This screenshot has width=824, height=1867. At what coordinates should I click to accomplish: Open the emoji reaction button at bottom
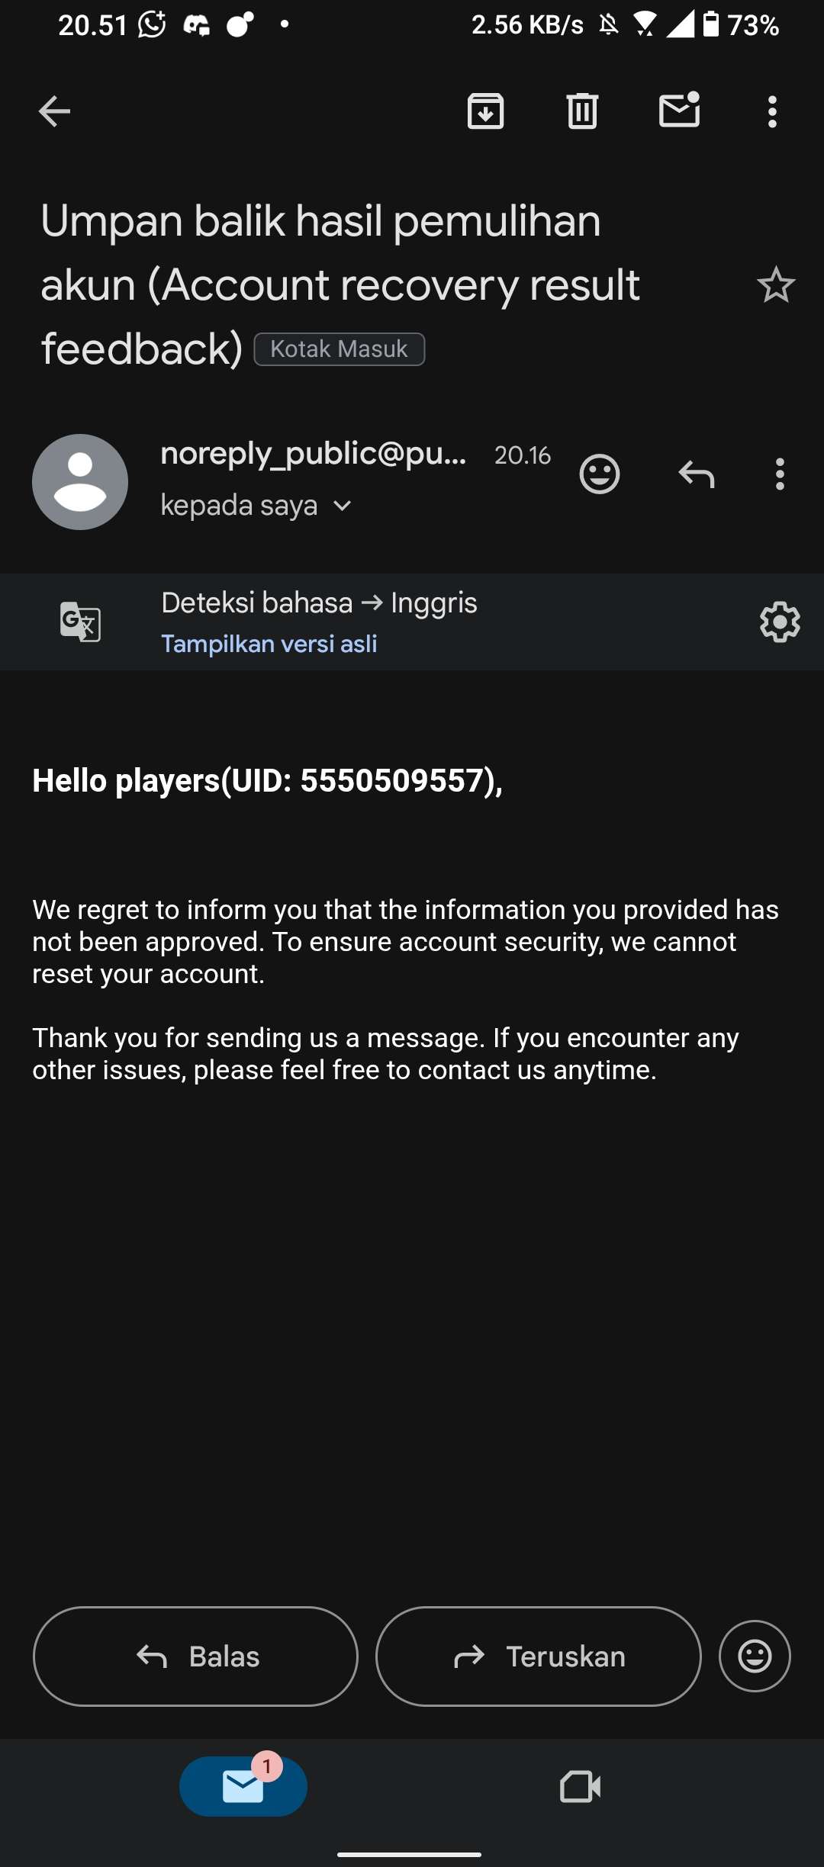[755, 1657]
